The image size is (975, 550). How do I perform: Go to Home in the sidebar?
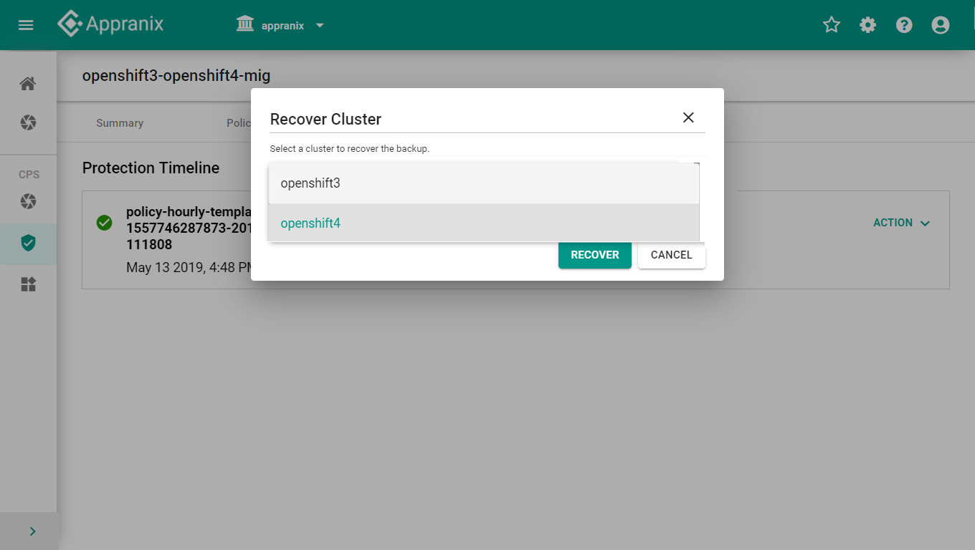click(x=28, y=84)
